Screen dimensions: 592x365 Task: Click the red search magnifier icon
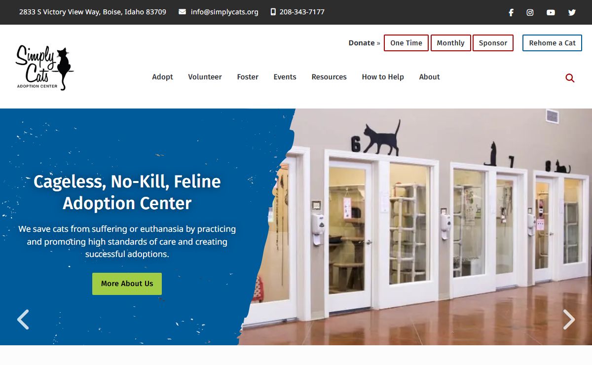(570, 77)
